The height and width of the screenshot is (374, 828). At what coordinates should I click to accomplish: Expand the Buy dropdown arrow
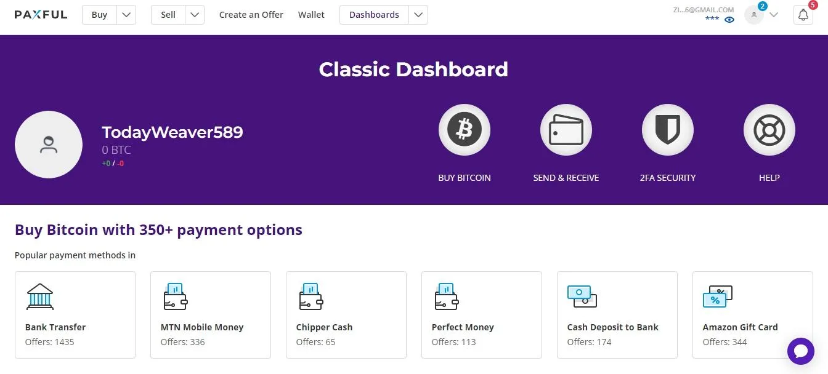pyautogui.click(x=126, y=15)
